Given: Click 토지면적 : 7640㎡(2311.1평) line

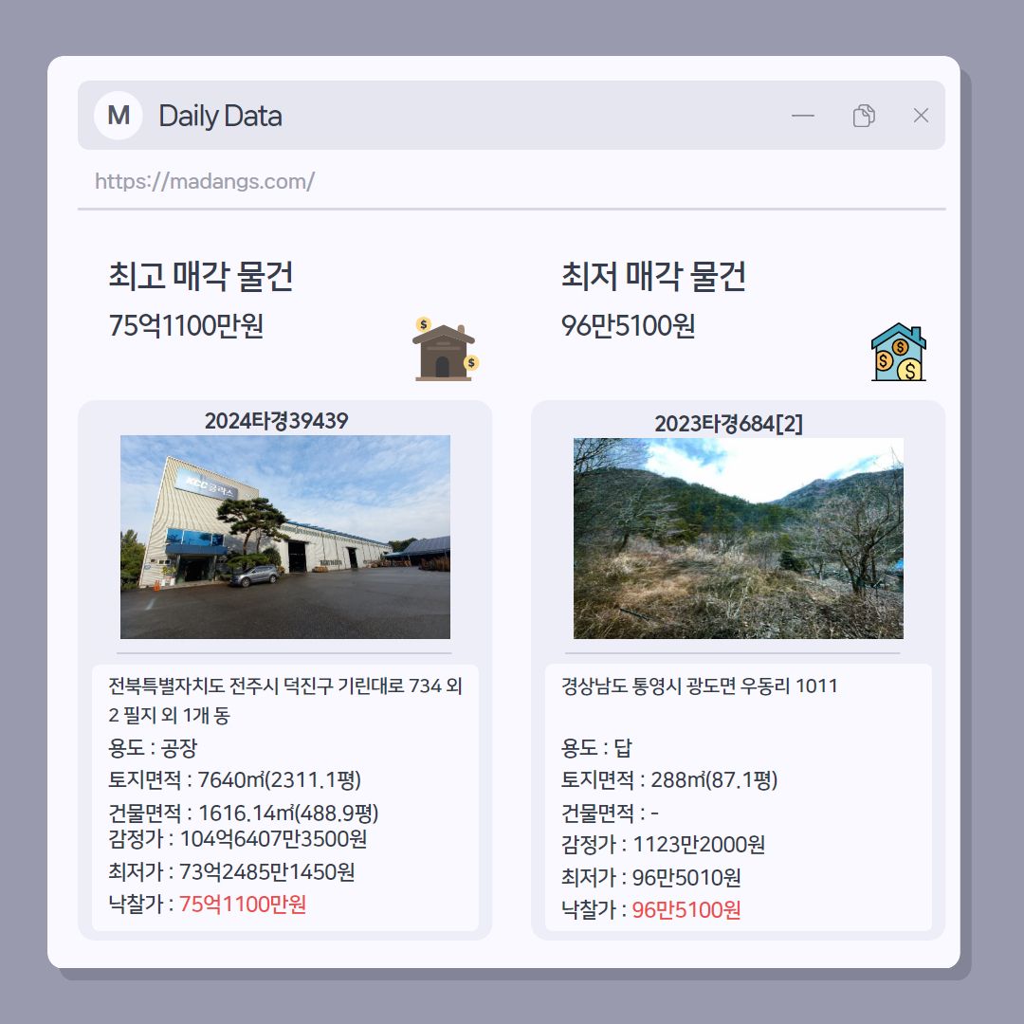Looking at the screenshot, I should [x=235, y=779].
